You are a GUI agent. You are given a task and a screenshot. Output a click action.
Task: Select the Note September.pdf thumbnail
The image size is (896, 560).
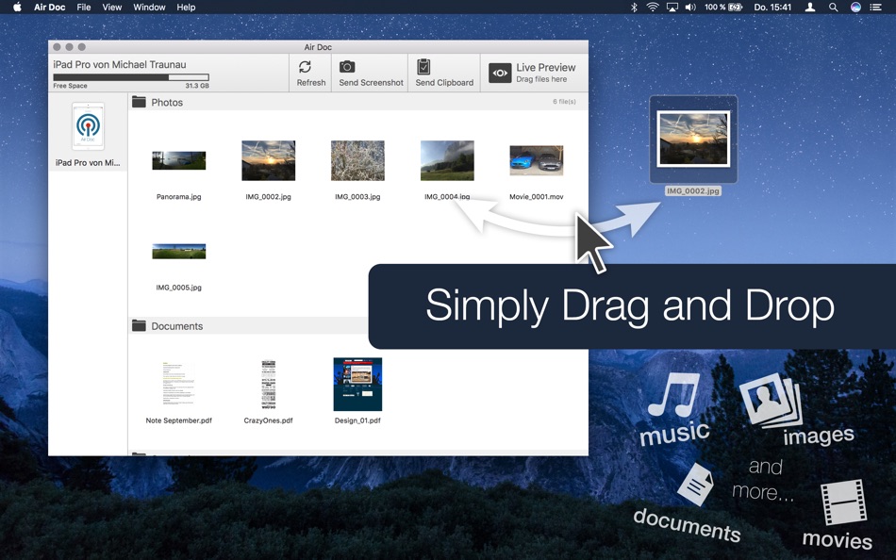point(179,384)
